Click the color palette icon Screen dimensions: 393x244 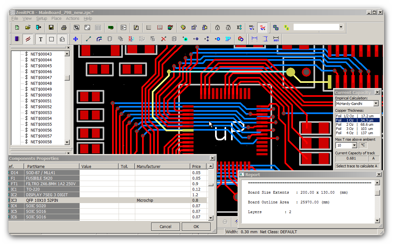(x=183, y=28)
